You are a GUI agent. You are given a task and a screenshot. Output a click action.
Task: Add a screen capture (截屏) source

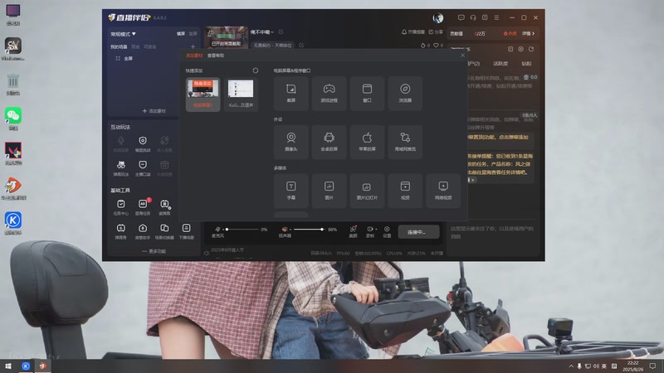pyautogui.click(x=291, y=94)
